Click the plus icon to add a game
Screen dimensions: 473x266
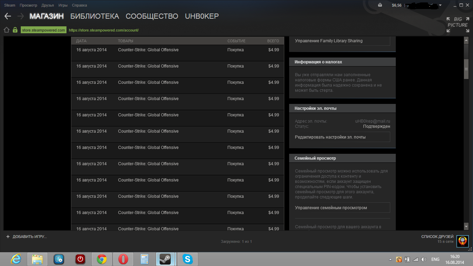point(8,237)
